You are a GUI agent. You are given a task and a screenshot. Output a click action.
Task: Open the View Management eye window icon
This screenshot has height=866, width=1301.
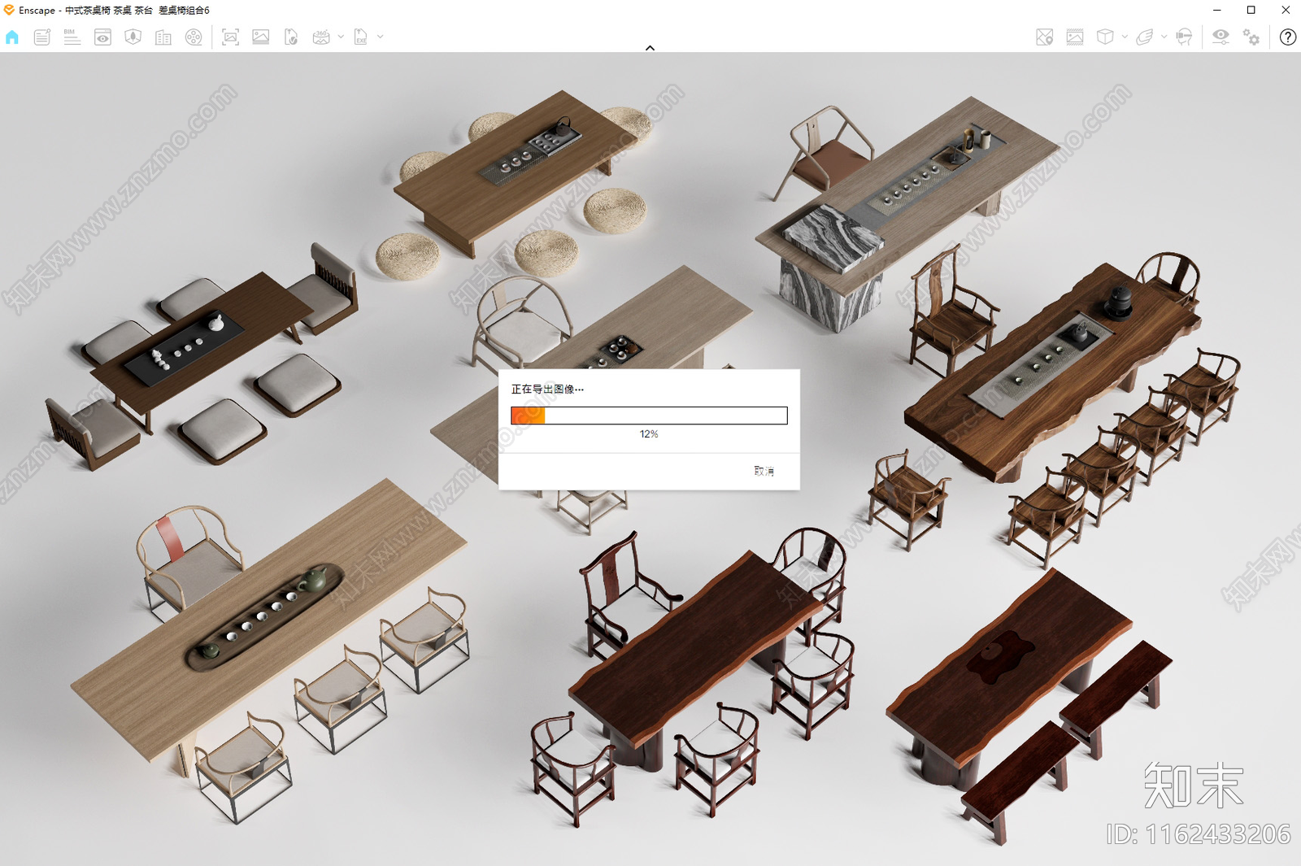coord(102,37)
